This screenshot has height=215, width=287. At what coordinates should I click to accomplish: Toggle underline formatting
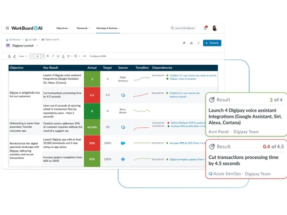58,56
